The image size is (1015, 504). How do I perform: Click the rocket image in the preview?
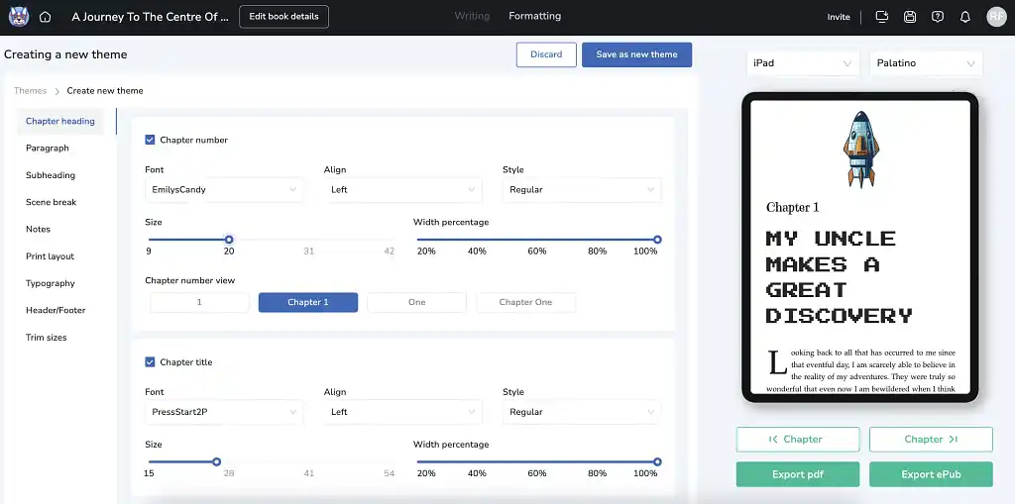pos(860,149)
